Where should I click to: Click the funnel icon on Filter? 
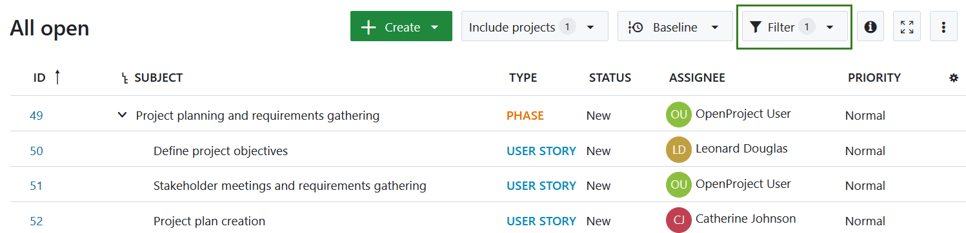(756, 27)
